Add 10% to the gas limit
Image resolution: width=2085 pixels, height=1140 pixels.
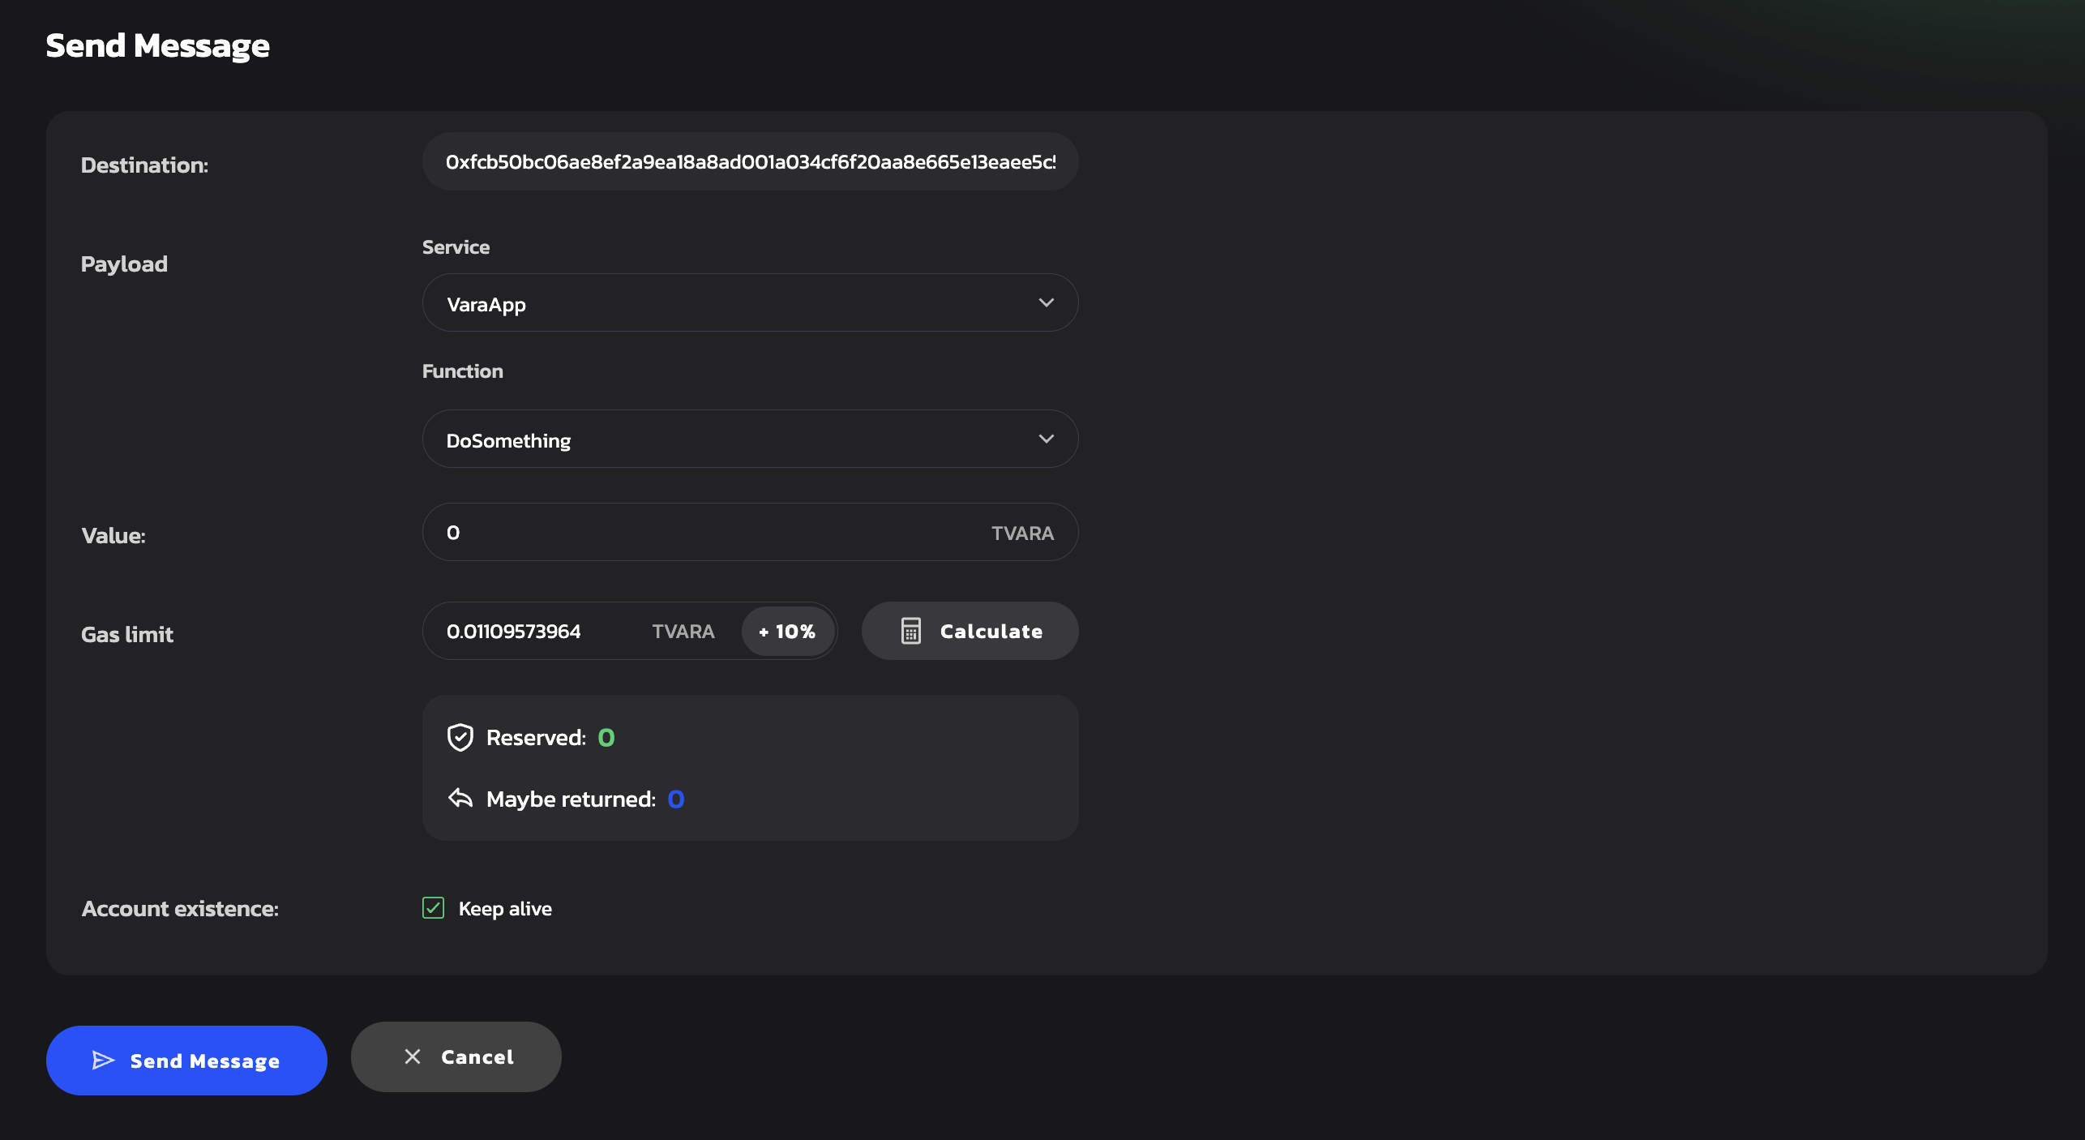point(787,631)
